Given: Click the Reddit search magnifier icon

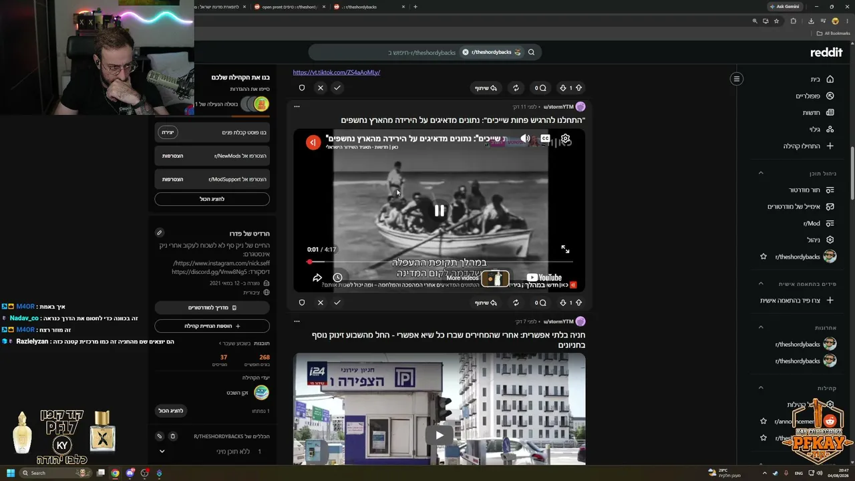Looking at the screenshot, I should pyautogui.click(x=531, y=52).
